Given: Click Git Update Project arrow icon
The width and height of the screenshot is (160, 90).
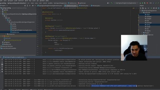Looking at the screenshot, I should tap(153, 3).
